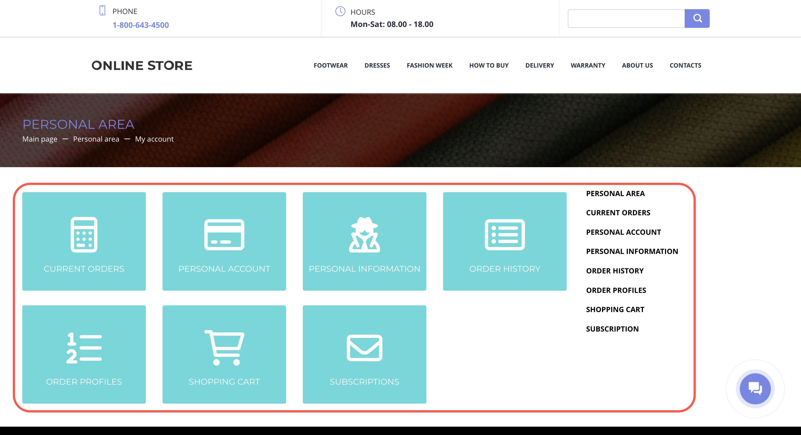Click the Main page breadcrumb link

point(40,139)
